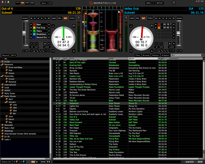Toggle THRU mode on right deck
Screen dimensions: 205x164
coord(150,18)
